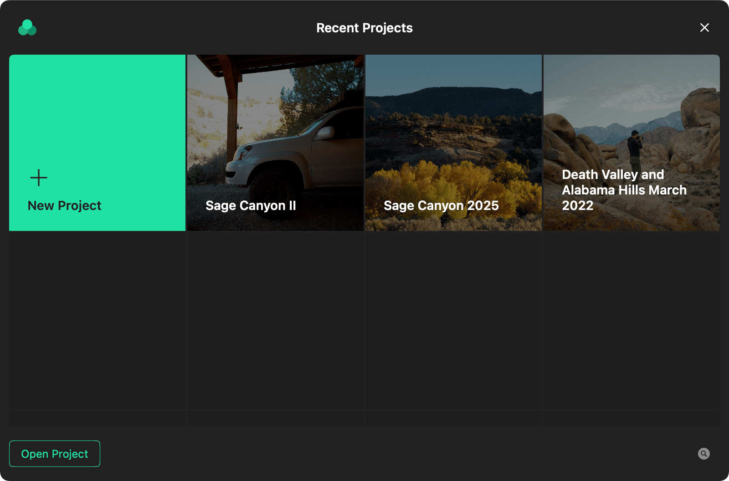The image size is (729, 481).
Task: Click the empty grid cell below Sage Canyon II
Action: pos(275,321)
